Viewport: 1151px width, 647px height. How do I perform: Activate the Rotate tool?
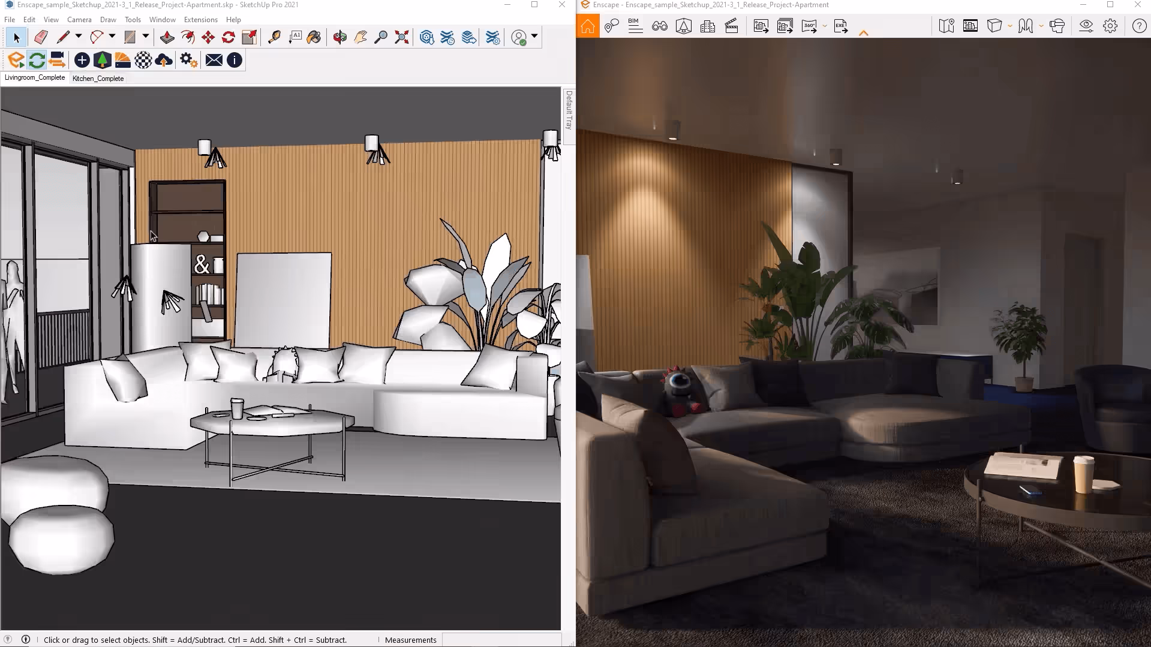[229, 37]
